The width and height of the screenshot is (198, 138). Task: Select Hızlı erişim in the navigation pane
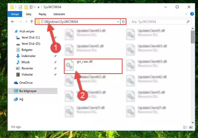tap(27, 31)
